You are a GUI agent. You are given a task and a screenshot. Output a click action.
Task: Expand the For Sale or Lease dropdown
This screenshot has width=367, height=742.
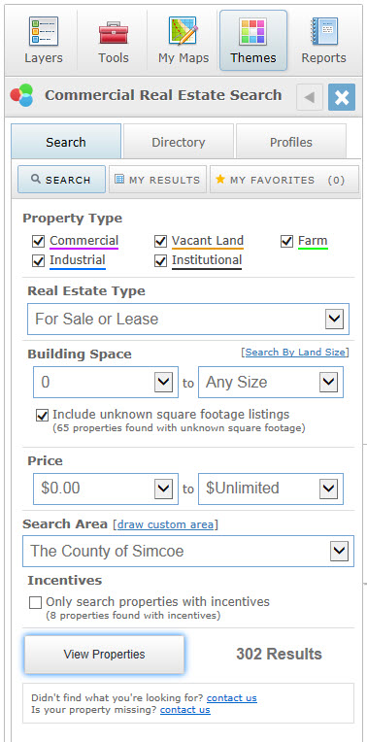pyautogui.click(x=188, y=319)
